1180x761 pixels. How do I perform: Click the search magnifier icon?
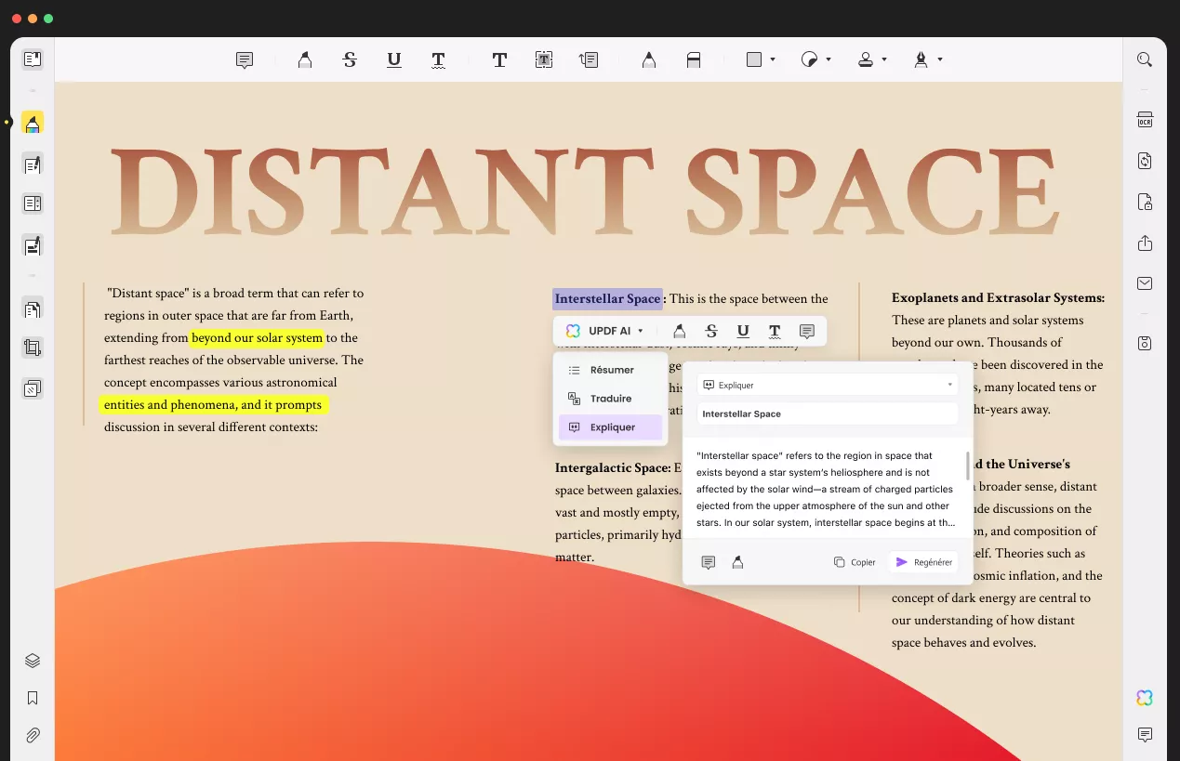(x=1145, y=59)
